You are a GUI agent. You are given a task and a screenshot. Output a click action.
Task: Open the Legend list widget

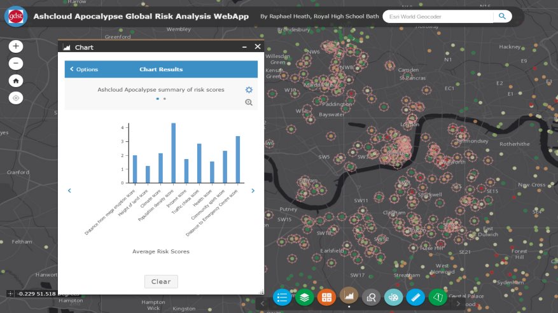point(282,296)
